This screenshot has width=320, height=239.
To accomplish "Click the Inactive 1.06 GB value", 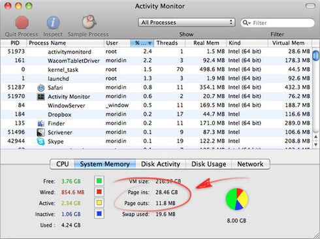I will click(71, 214).
